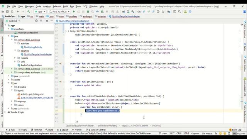Click the CRLF line separator indicator

pos(179,134)
